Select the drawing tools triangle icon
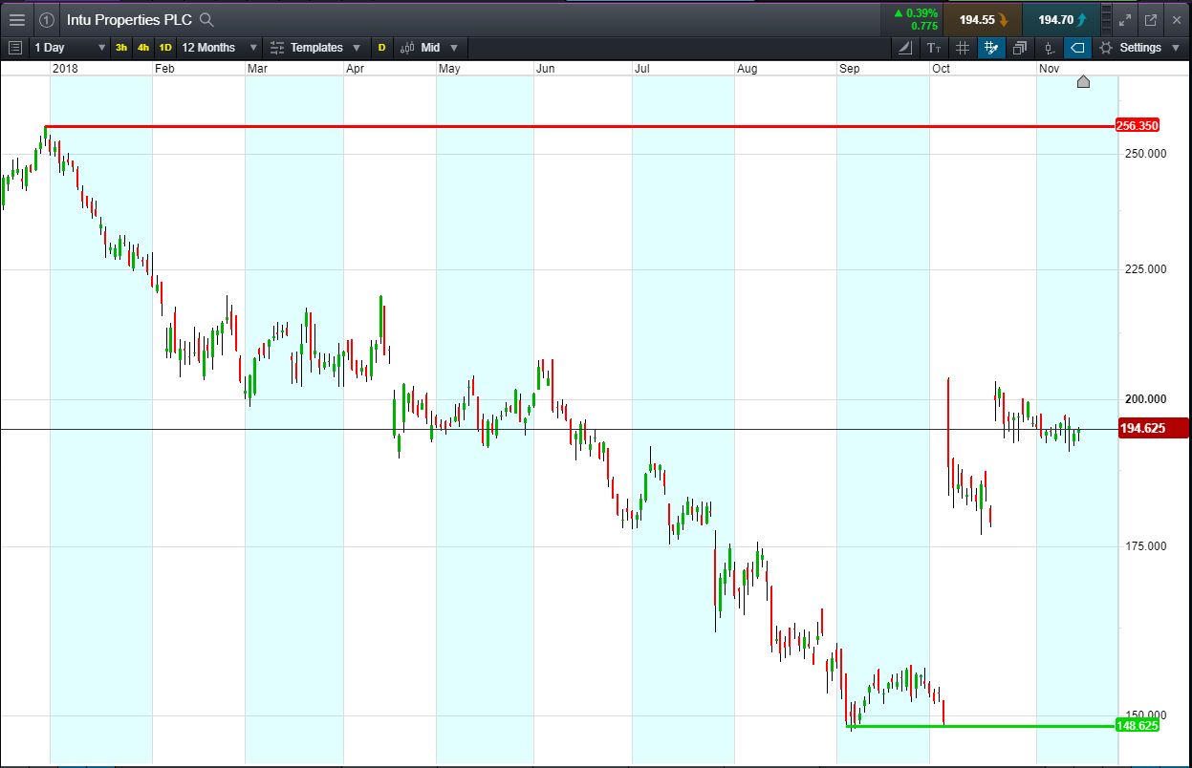 (x=905, y=47)
